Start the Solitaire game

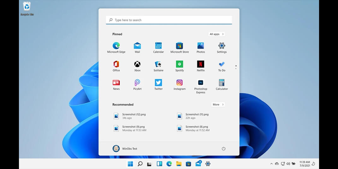[x=158, y=66]
